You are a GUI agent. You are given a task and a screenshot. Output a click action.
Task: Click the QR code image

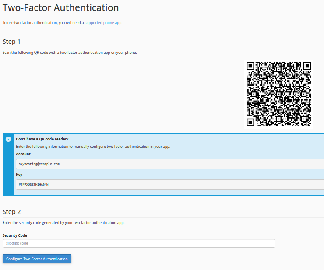[x=278, y=94]
